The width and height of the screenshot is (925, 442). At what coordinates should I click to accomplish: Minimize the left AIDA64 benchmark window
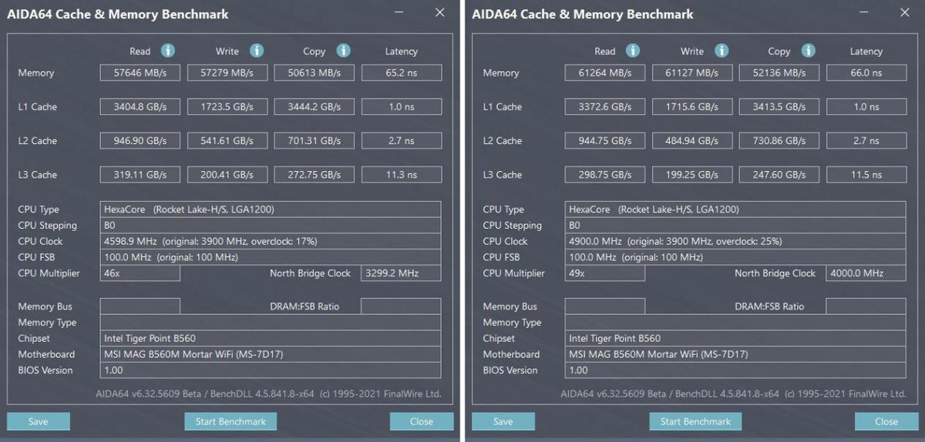(x=399, y=13)
